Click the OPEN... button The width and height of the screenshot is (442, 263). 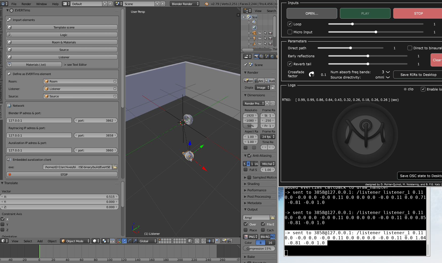coord(312,13)
